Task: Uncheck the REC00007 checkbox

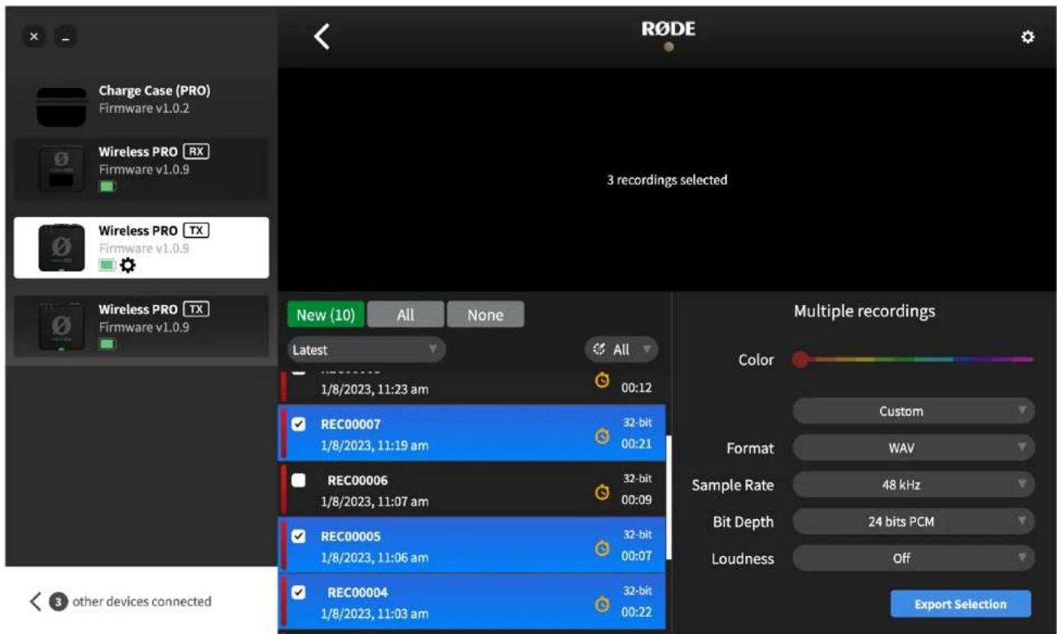Action: pos(298,424)
